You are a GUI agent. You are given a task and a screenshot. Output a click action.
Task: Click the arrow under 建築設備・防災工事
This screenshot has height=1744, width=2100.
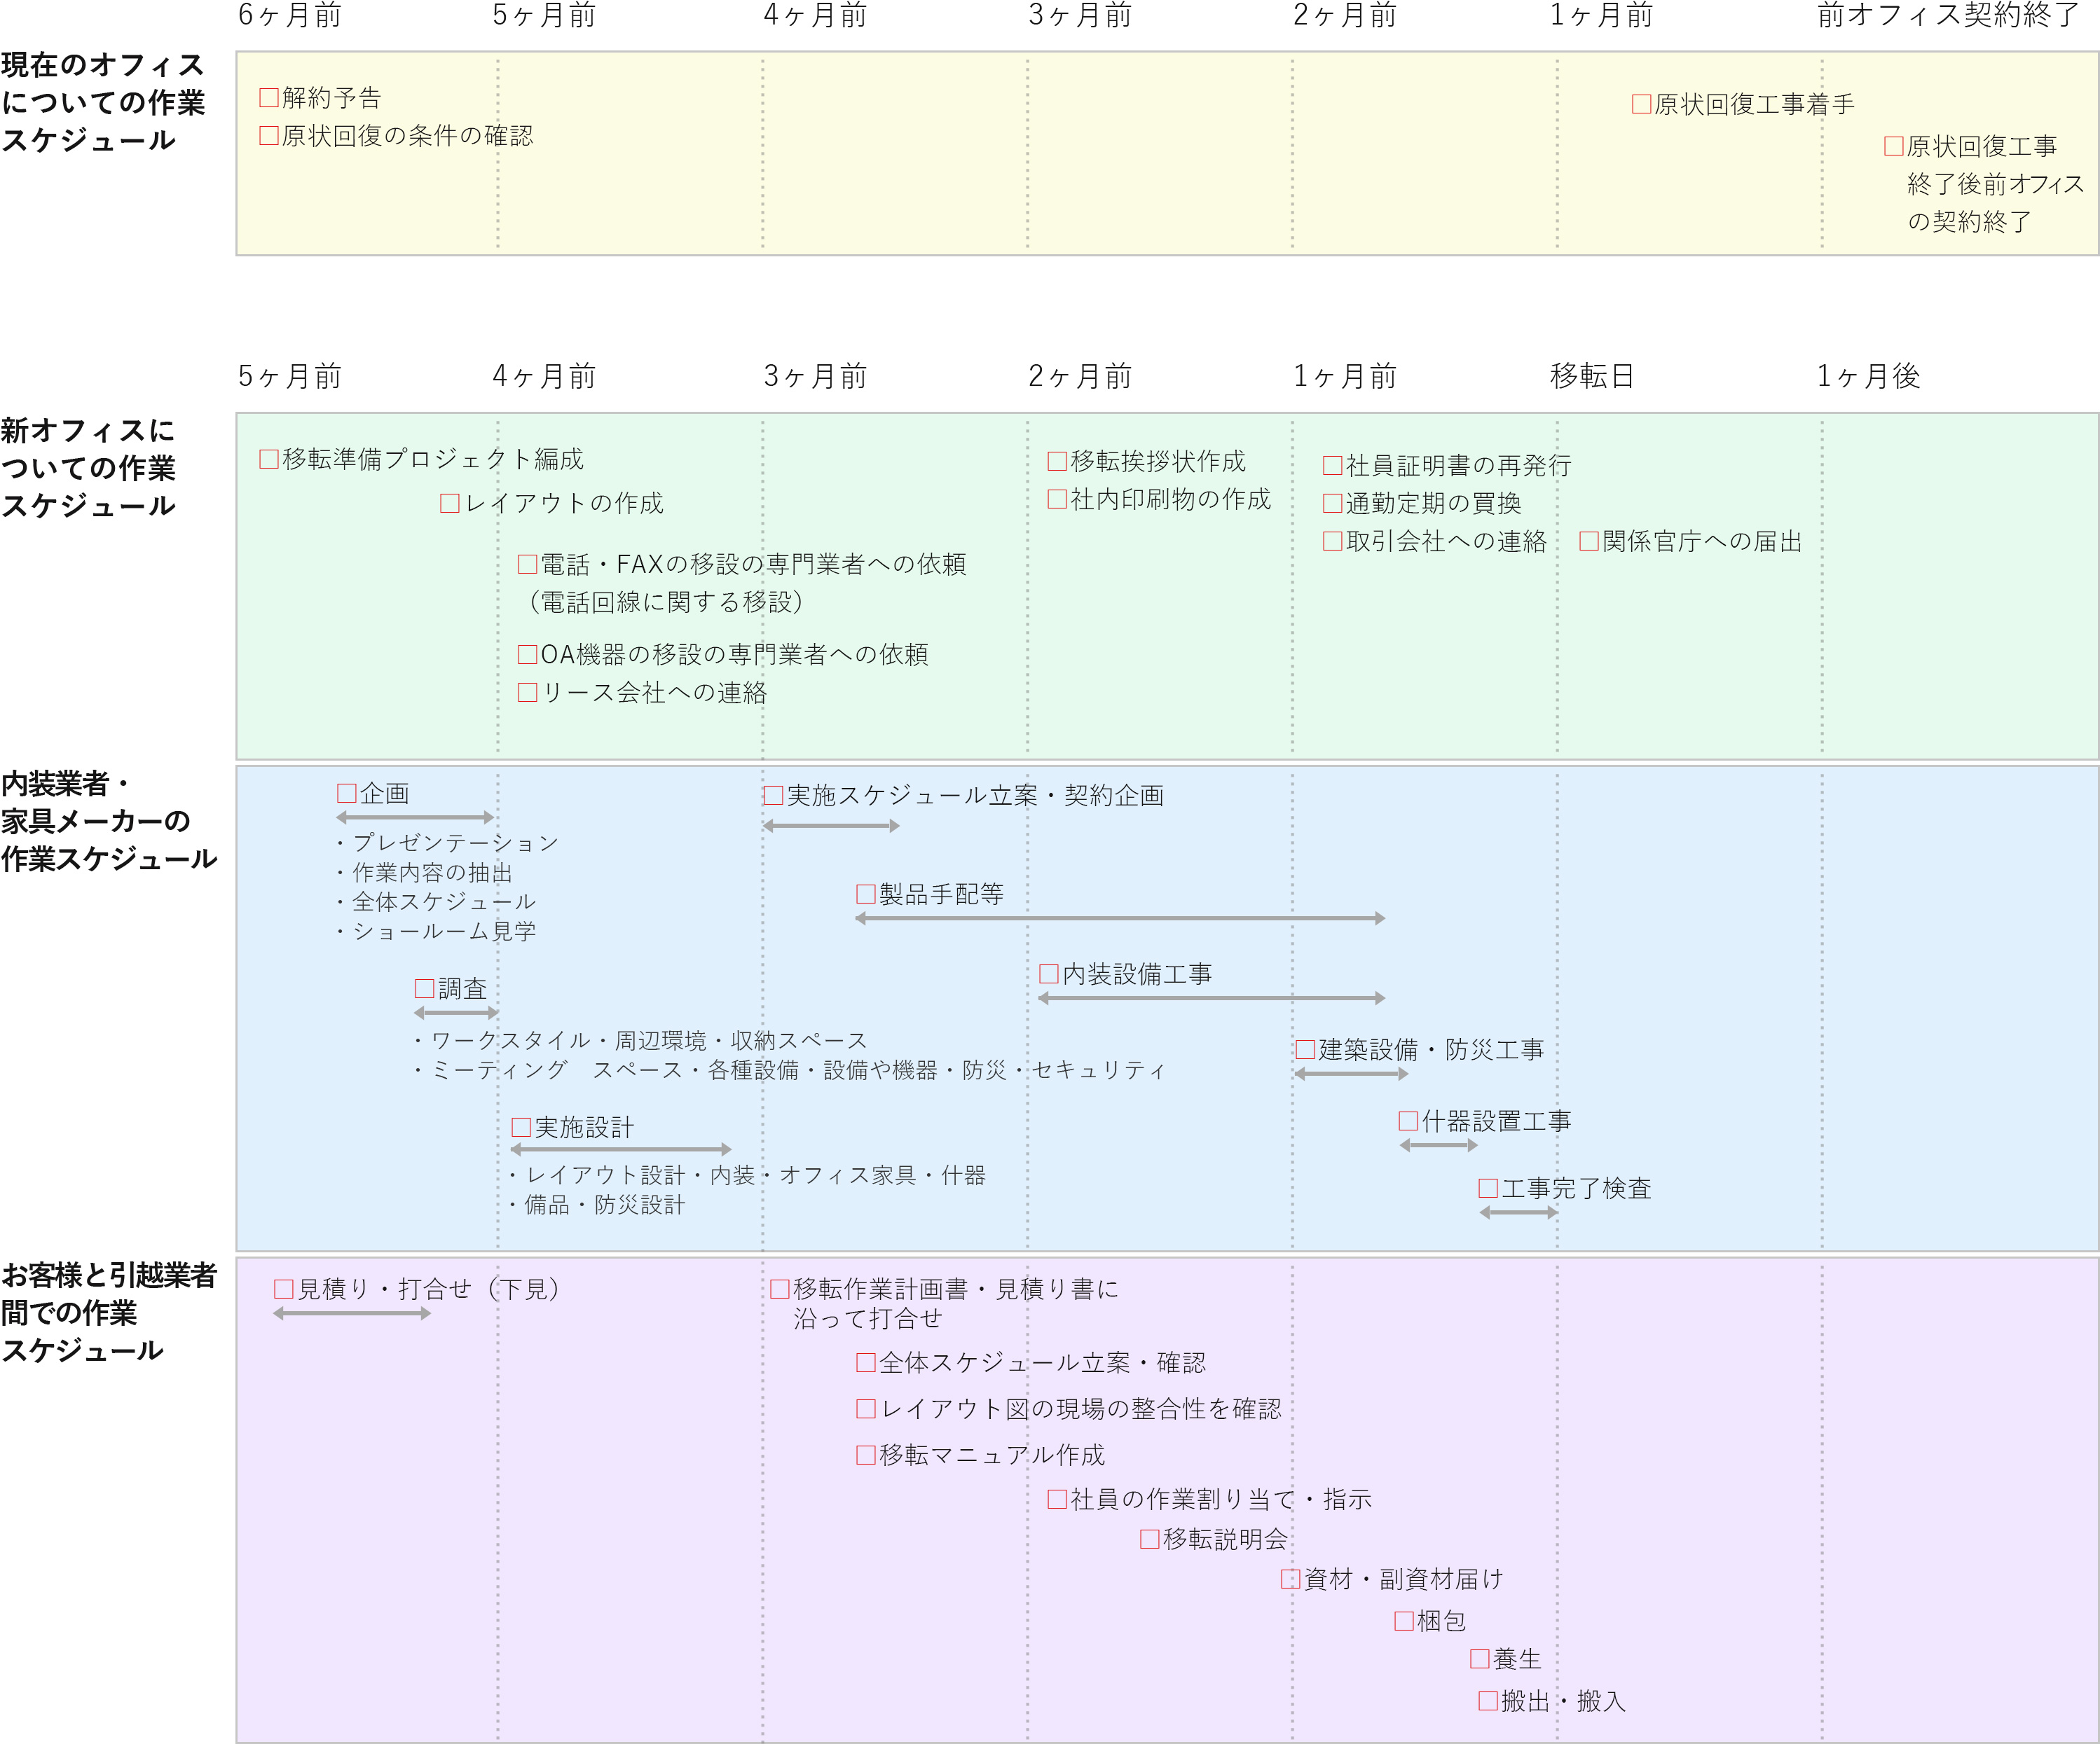click(1352, 1074)
